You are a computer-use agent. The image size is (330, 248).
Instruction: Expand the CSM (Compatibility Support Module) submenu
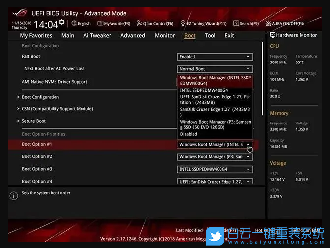tap(57, 109)
